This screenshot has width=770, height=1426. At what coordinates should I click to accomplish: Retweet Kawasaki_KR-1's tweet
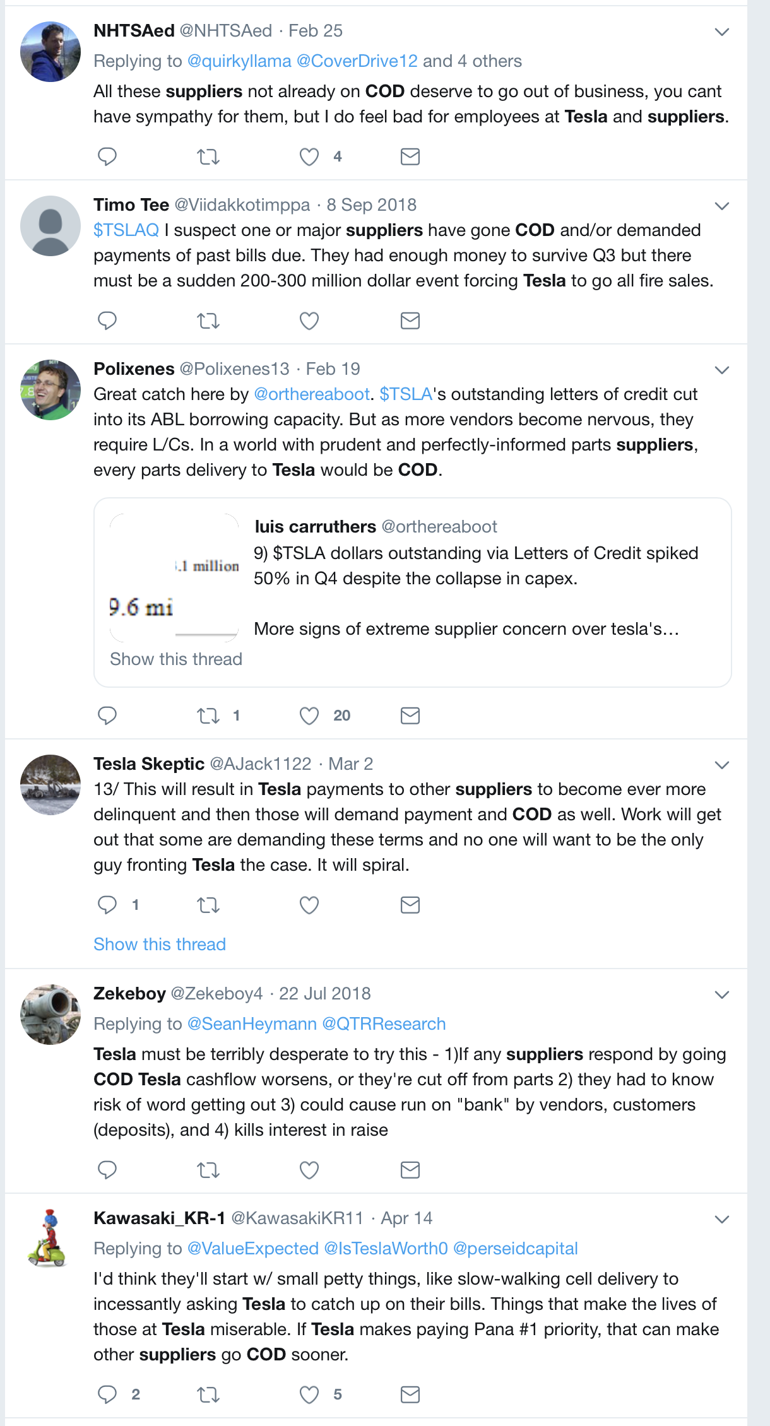(208, 1394)
